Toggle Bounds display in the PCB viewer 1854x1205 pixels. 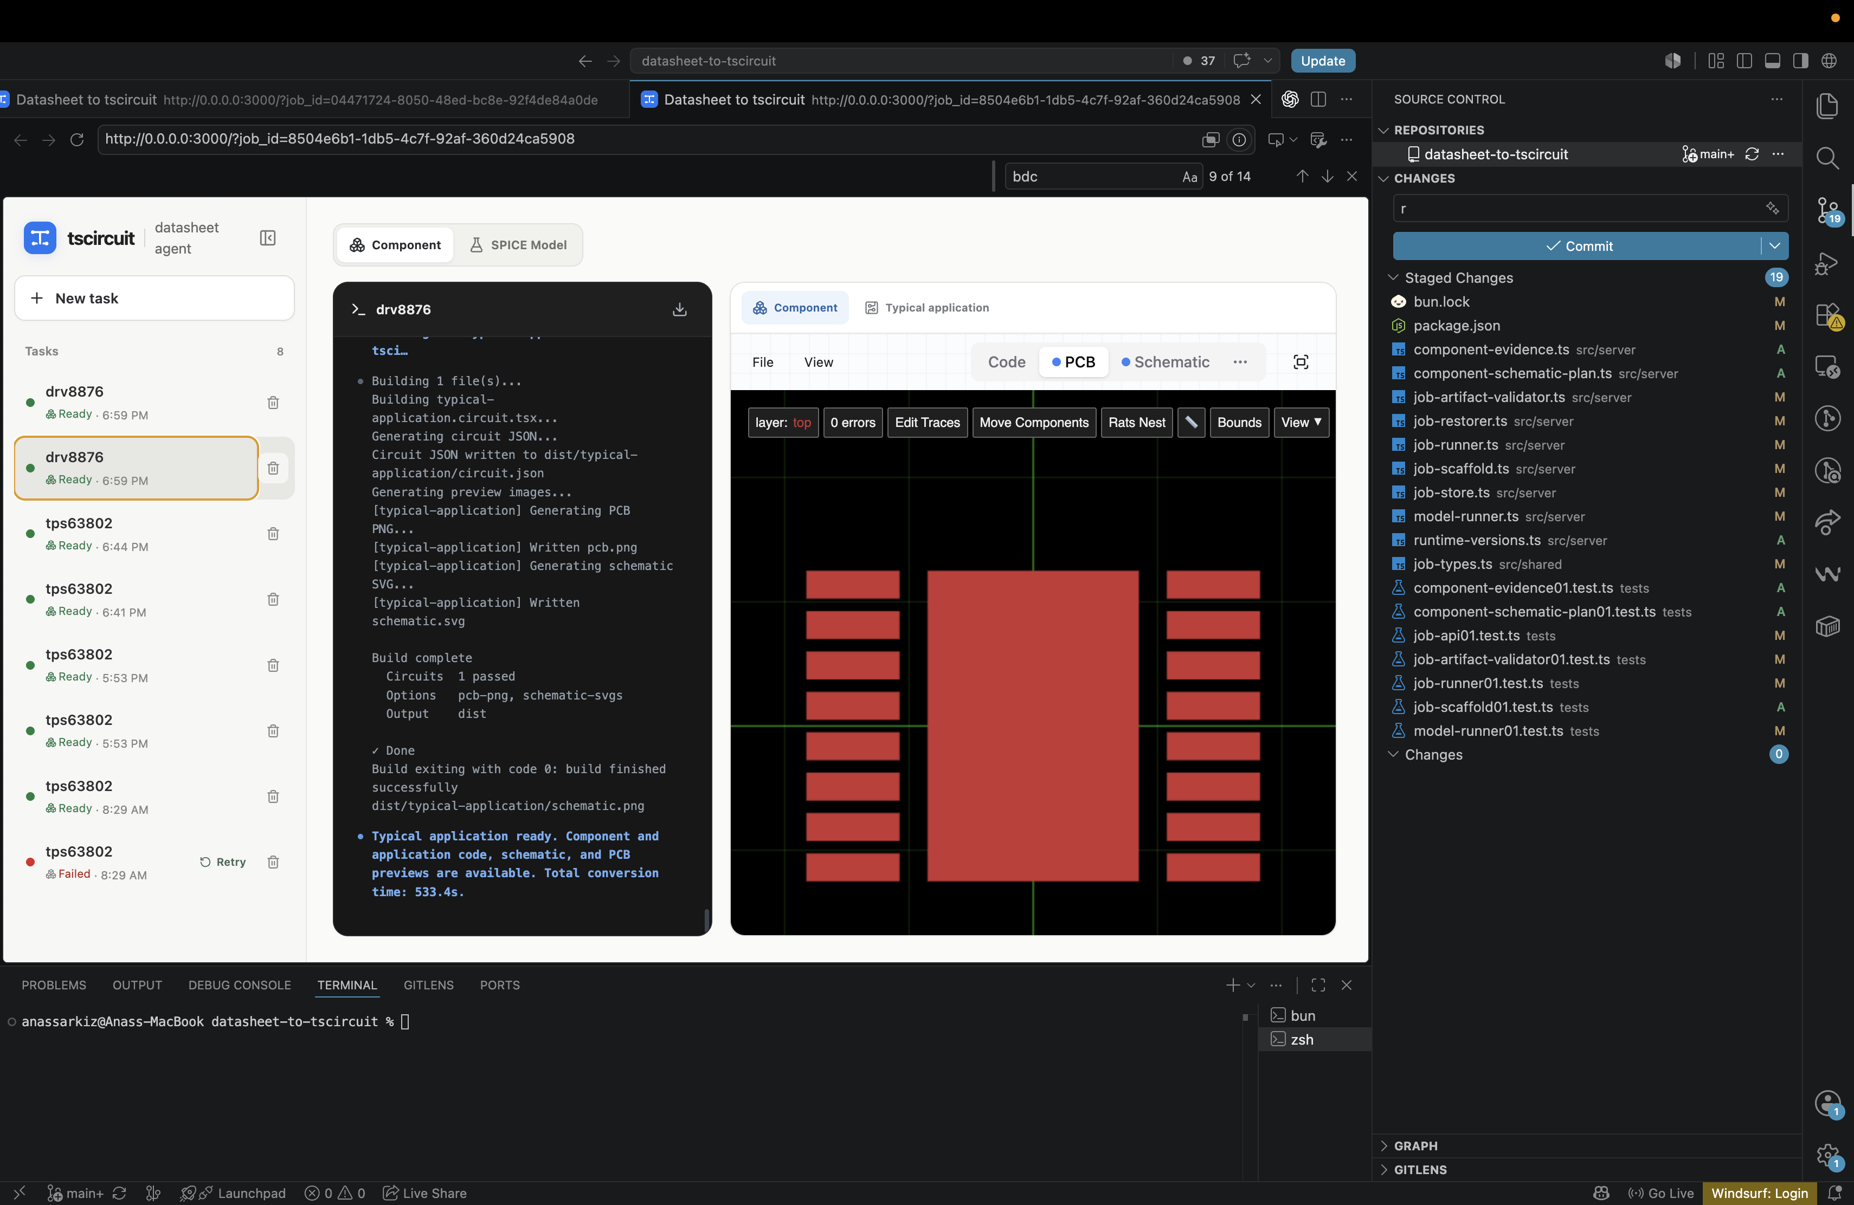pos(1238,422)
